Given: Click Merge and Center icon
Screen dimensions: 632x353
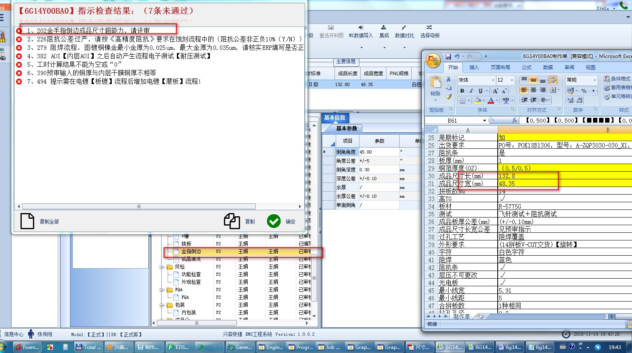Looking at the screenshot, I should click(x=553, y=90).
